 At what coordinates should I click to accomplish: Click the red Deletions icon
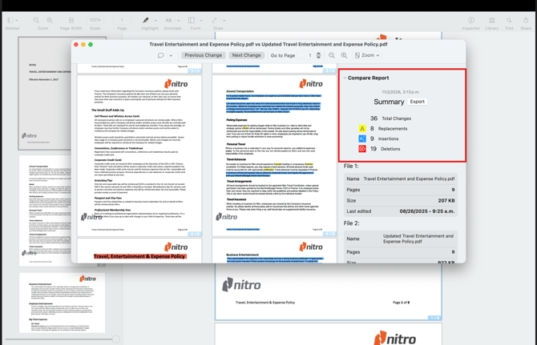pyautogui.click(x=362, y=149)
